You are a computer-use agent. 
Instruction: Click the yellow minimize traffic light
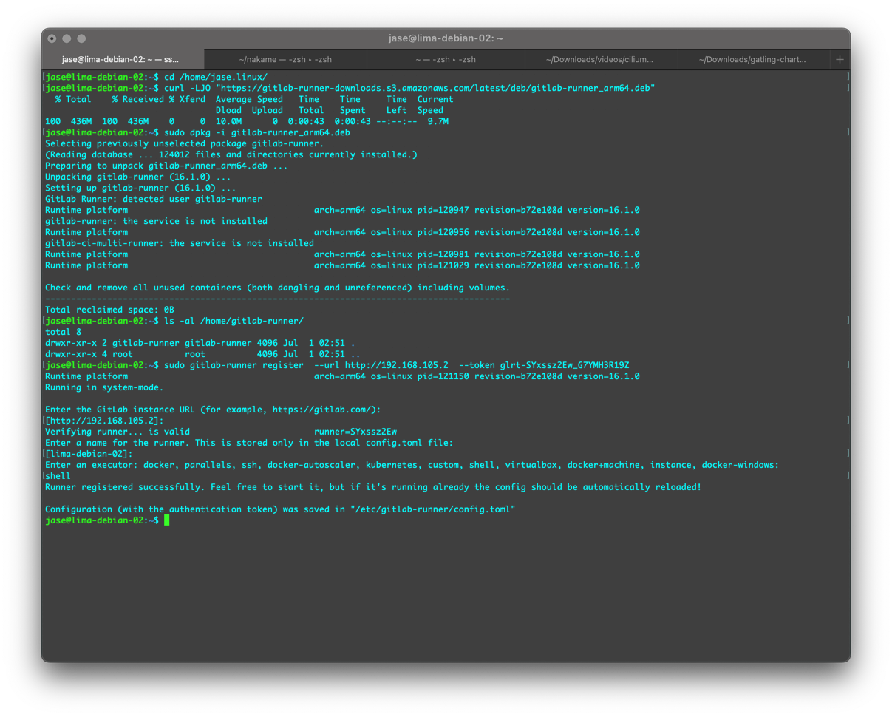tap(67, 38)
